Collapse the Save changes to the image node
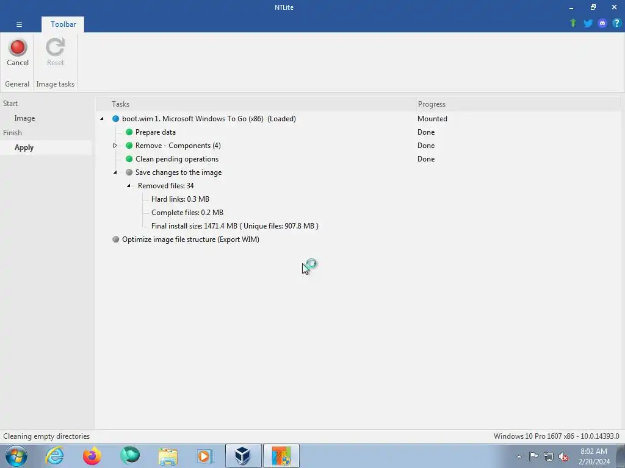 click(115, 172)
